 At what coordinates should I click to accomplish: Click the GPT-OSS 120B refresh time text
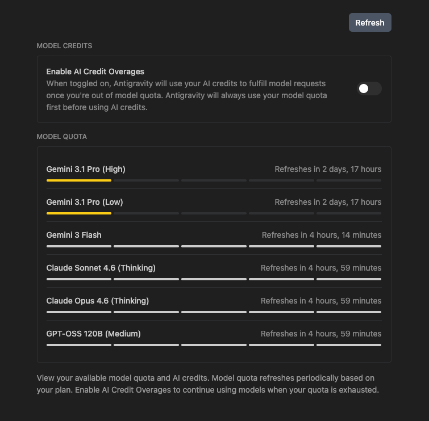321,334
